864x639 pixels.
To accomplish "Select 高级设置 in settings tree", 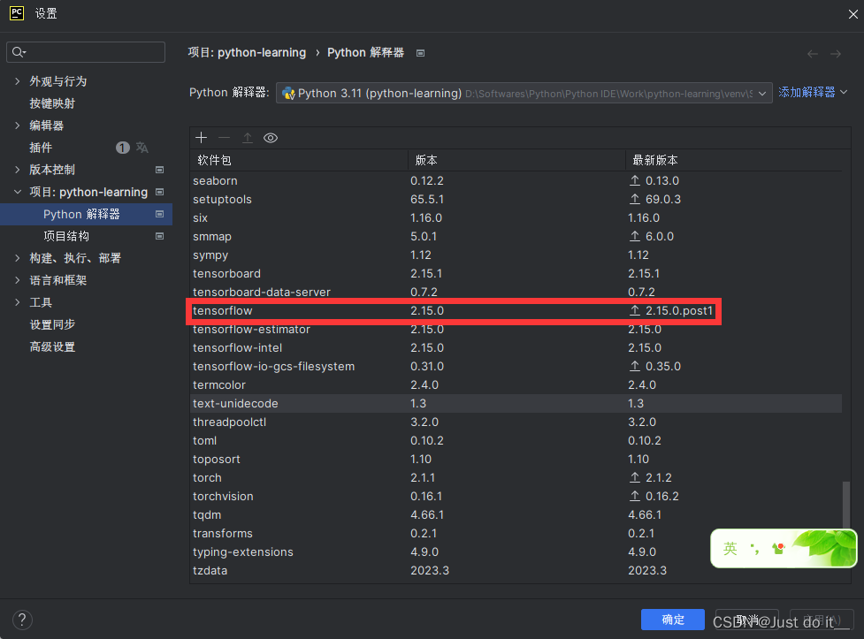I will 52,346.
